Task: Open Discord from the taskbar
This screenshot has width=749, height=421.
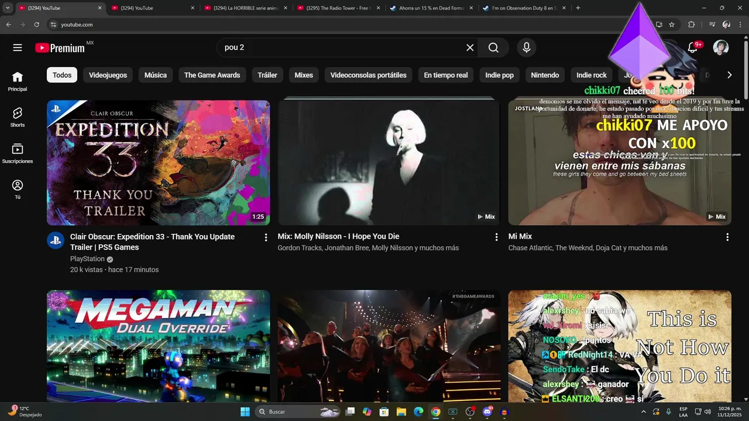Action: (487, 412)
